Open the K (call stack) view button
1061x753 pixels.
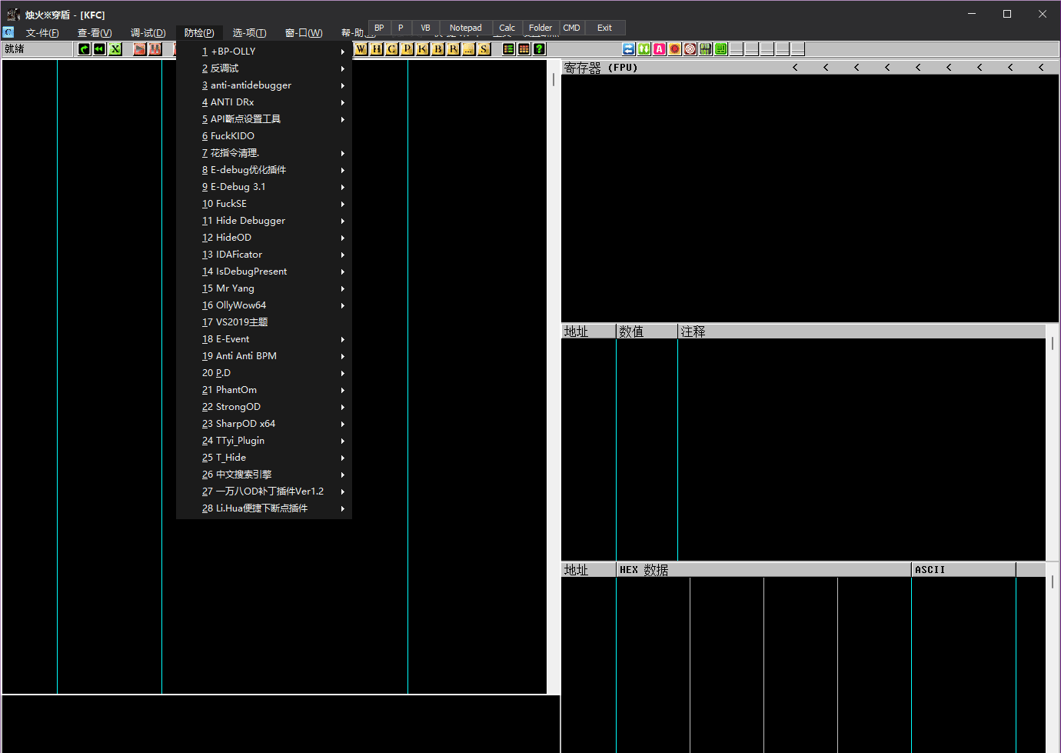(422, 49)
